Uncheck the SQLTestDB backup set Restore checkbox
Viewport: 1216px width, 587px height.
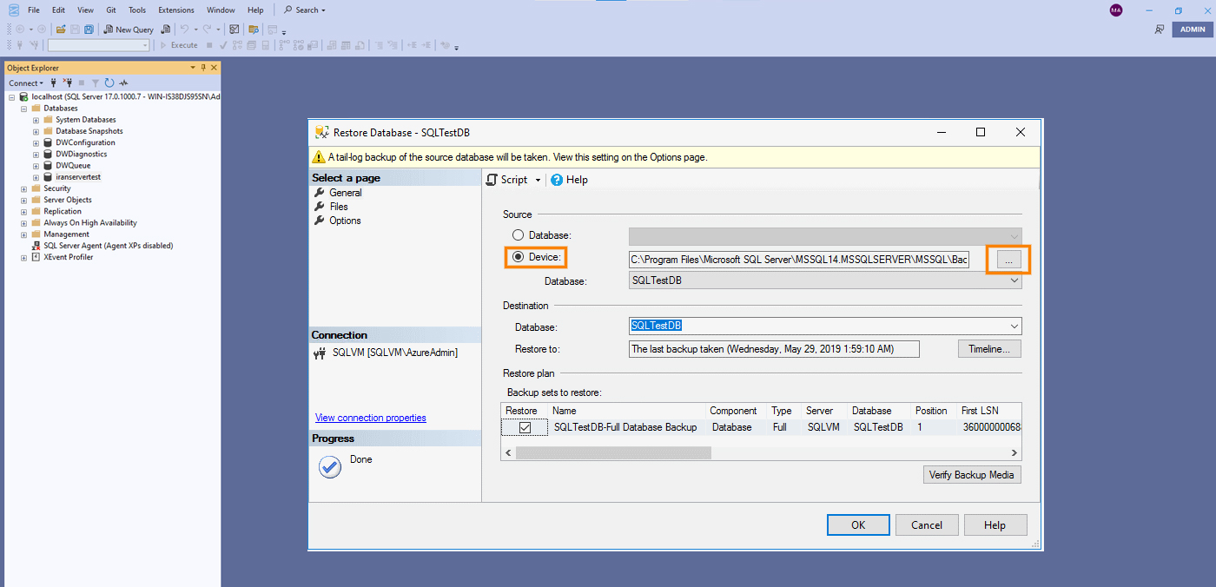pos(525,427)
